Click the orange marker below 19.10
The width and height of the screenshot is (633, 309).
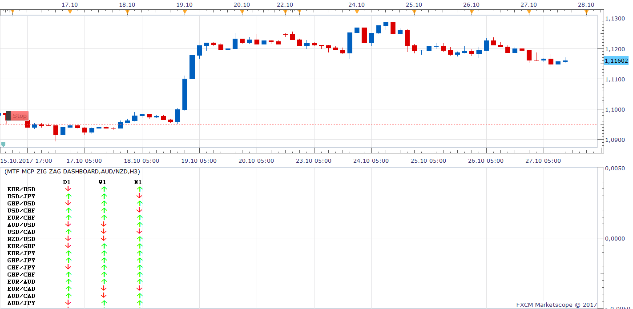pyautogui.click(x=185, y=12)
